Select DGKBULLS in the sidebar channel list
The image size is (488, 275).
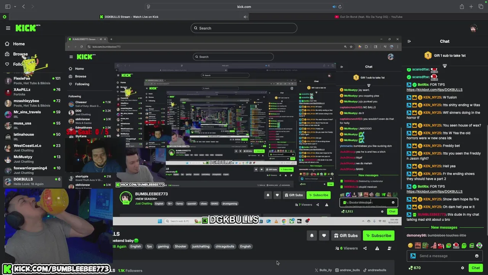32,181
